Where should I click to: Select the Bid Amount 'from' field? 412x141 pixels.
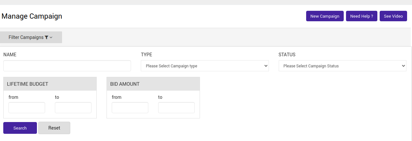(x=130, y=108)
